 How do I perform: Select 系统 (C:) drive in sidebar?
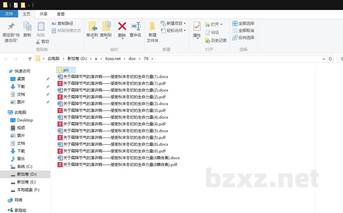click(x=25, y=167)
